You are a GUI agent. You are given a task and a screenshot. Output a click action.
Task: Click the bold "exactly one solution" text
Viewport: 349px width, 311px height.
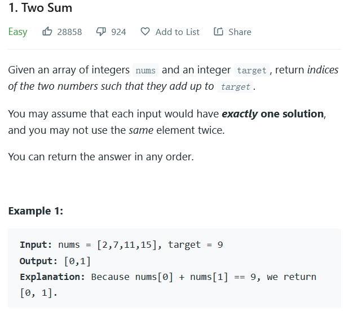coord(273,114)
